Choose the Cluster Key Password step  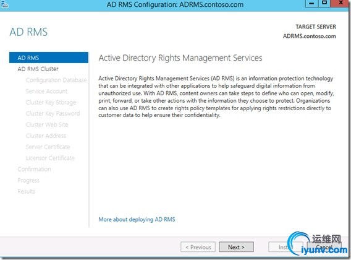tap(53, 113)
